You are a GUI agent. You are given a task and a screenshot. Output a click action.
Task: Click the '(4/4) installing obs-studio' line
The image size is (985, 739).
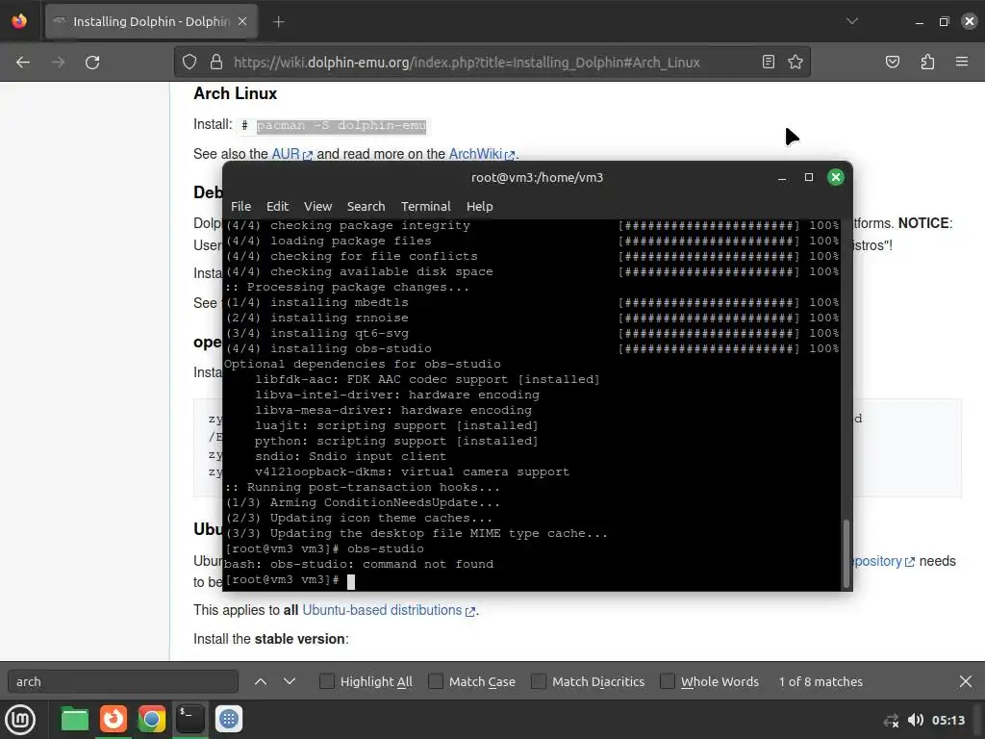(329, 348)
